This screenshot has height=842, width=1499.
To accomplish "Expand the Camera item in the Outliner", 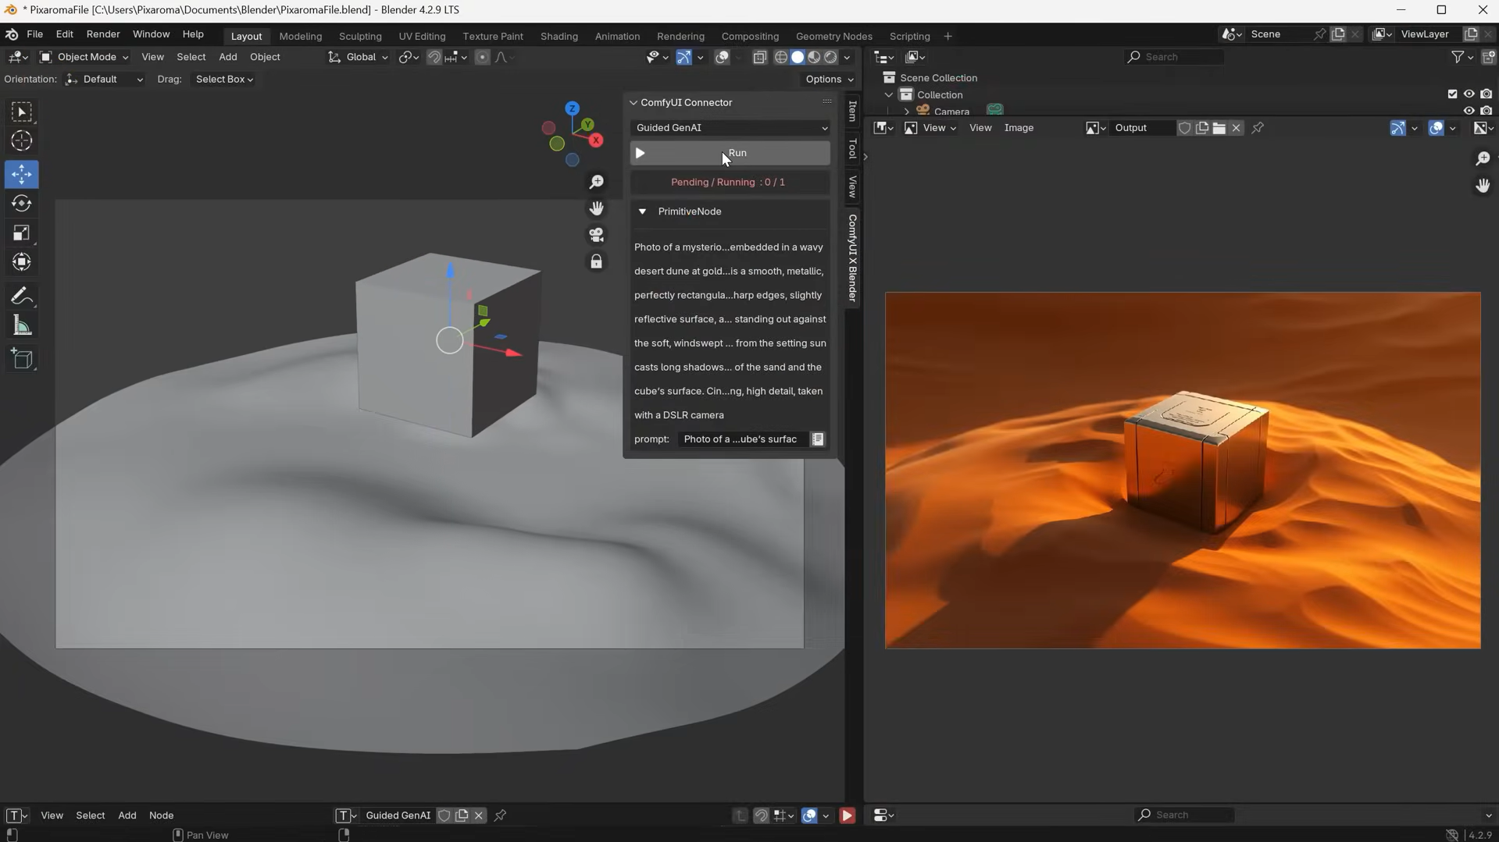I will tap(905, 111).
